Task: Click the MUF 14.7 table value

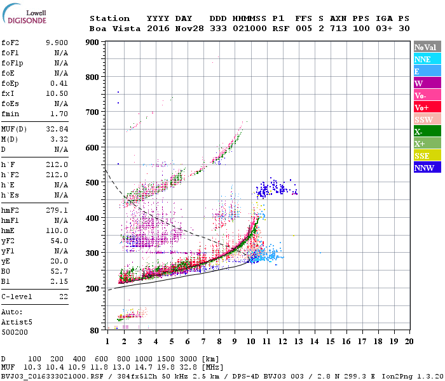Action: pos(144,368)
